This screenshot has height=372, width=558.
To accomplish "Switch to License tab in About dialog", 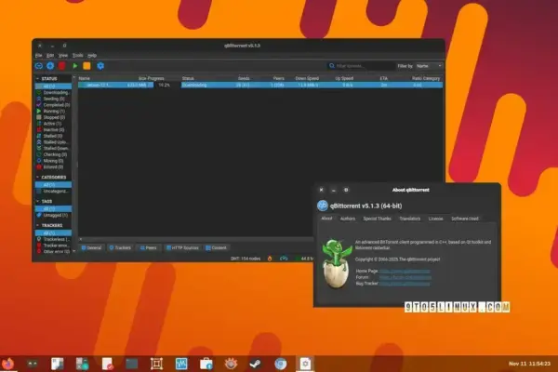I will (435, 219).
